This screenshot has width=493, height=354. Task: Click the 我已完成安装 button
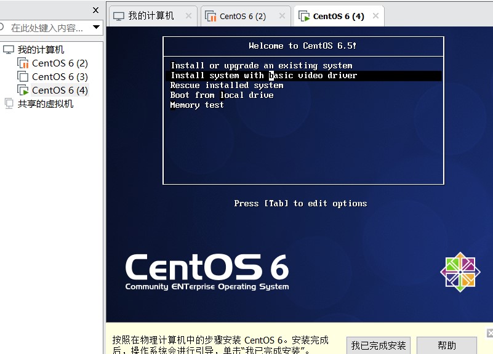[x=379, y=345]
